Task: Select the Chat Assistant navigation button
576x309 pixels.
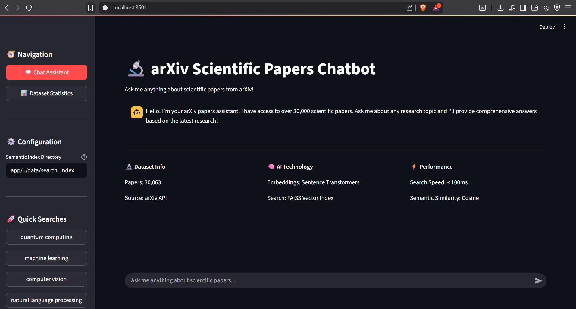Action: coord(46,72)
